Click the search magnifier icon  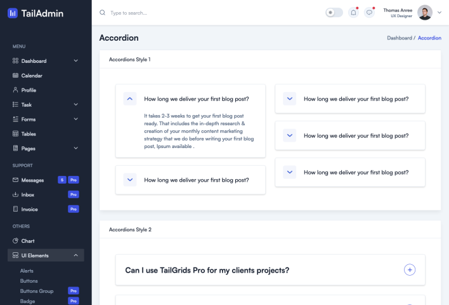click(103, 13)
